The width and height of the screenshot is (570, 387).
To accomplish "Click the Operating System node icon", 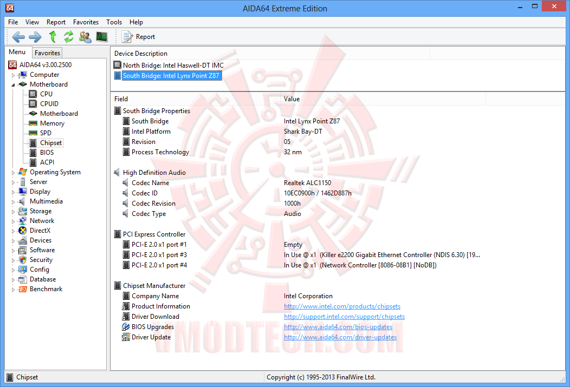I will coord(23,172).
